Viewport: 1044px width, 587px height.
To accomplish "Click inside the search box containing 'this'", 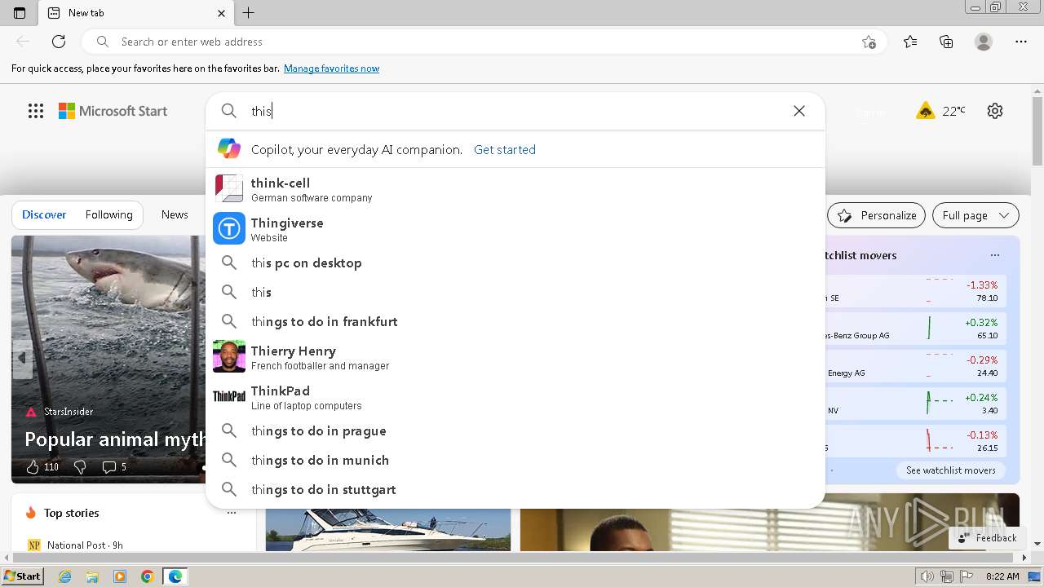I will pos(514,111).
